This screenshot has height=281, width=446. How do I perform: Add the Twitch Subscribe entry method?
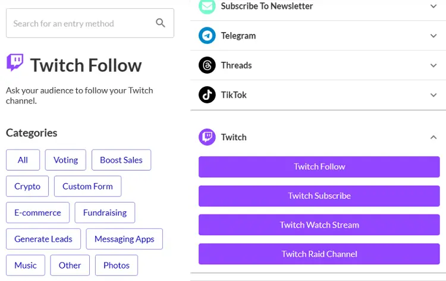[x=319, y=196]
